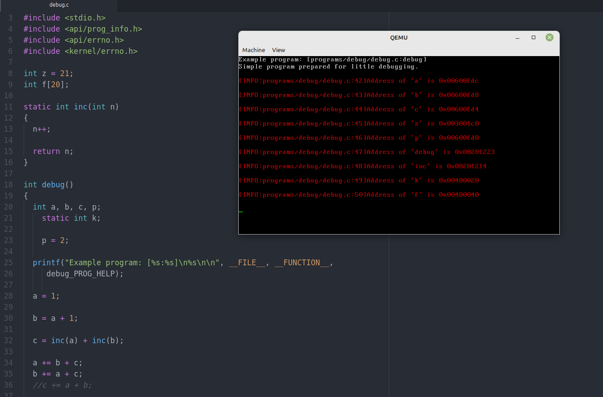Click the 'int z = 21;' line

pyautogui.click(x=49, y=73)
